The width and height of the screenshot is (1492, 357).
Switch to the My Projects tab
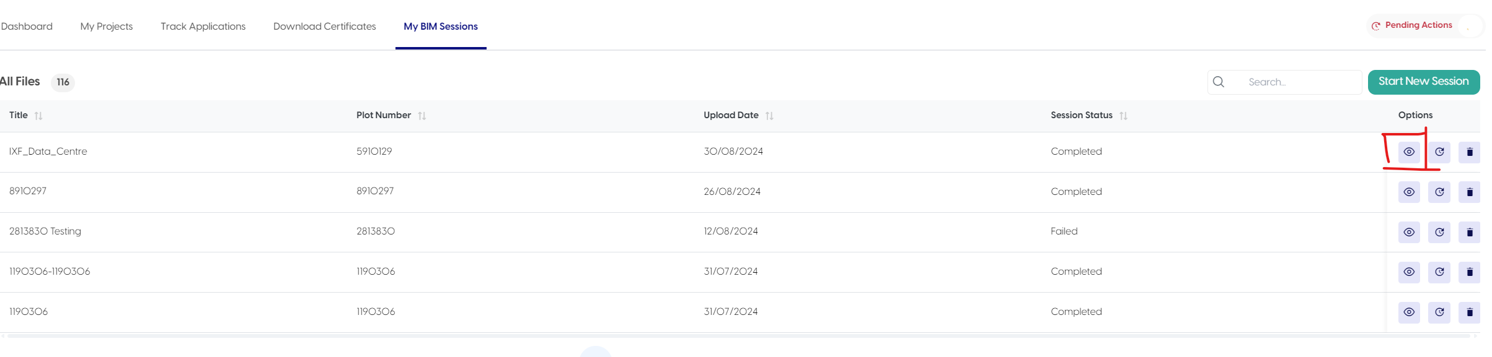107,27
